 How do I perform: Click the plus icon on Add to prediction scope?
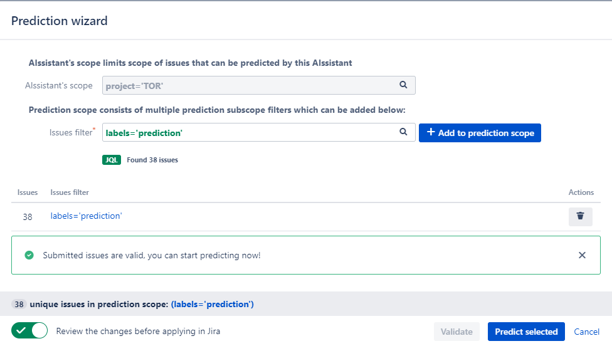click(x=431, y=132)
